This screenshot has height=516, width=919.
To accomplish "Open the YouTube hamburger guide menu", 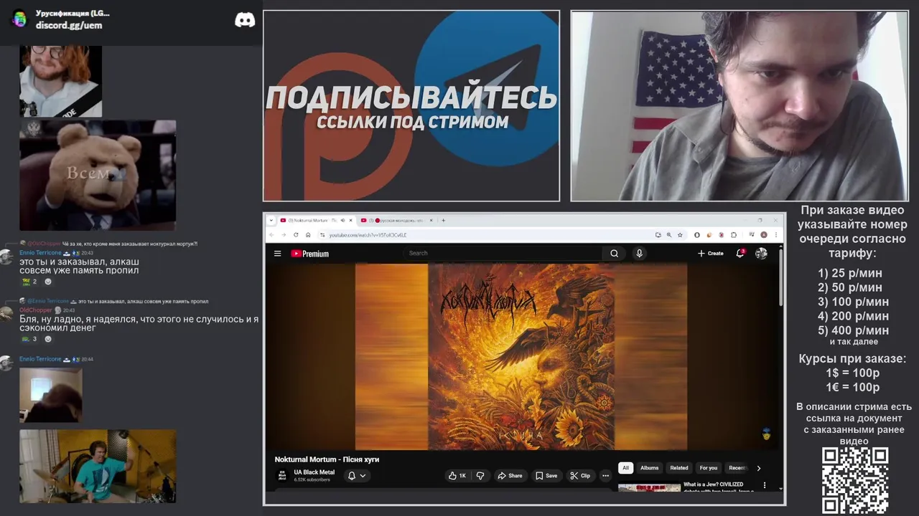I will [277, 253].
